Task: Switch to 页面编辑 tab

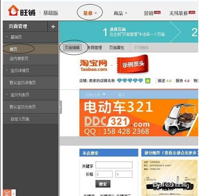Action: click(72, 47)
